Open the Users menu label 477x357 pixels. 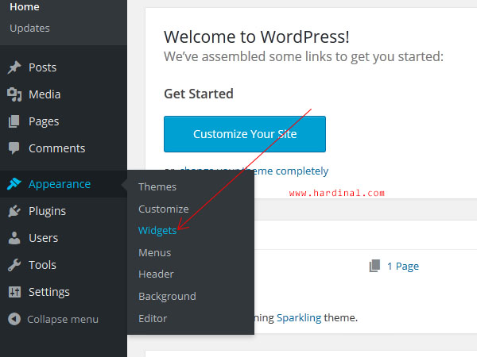point(43,238)
